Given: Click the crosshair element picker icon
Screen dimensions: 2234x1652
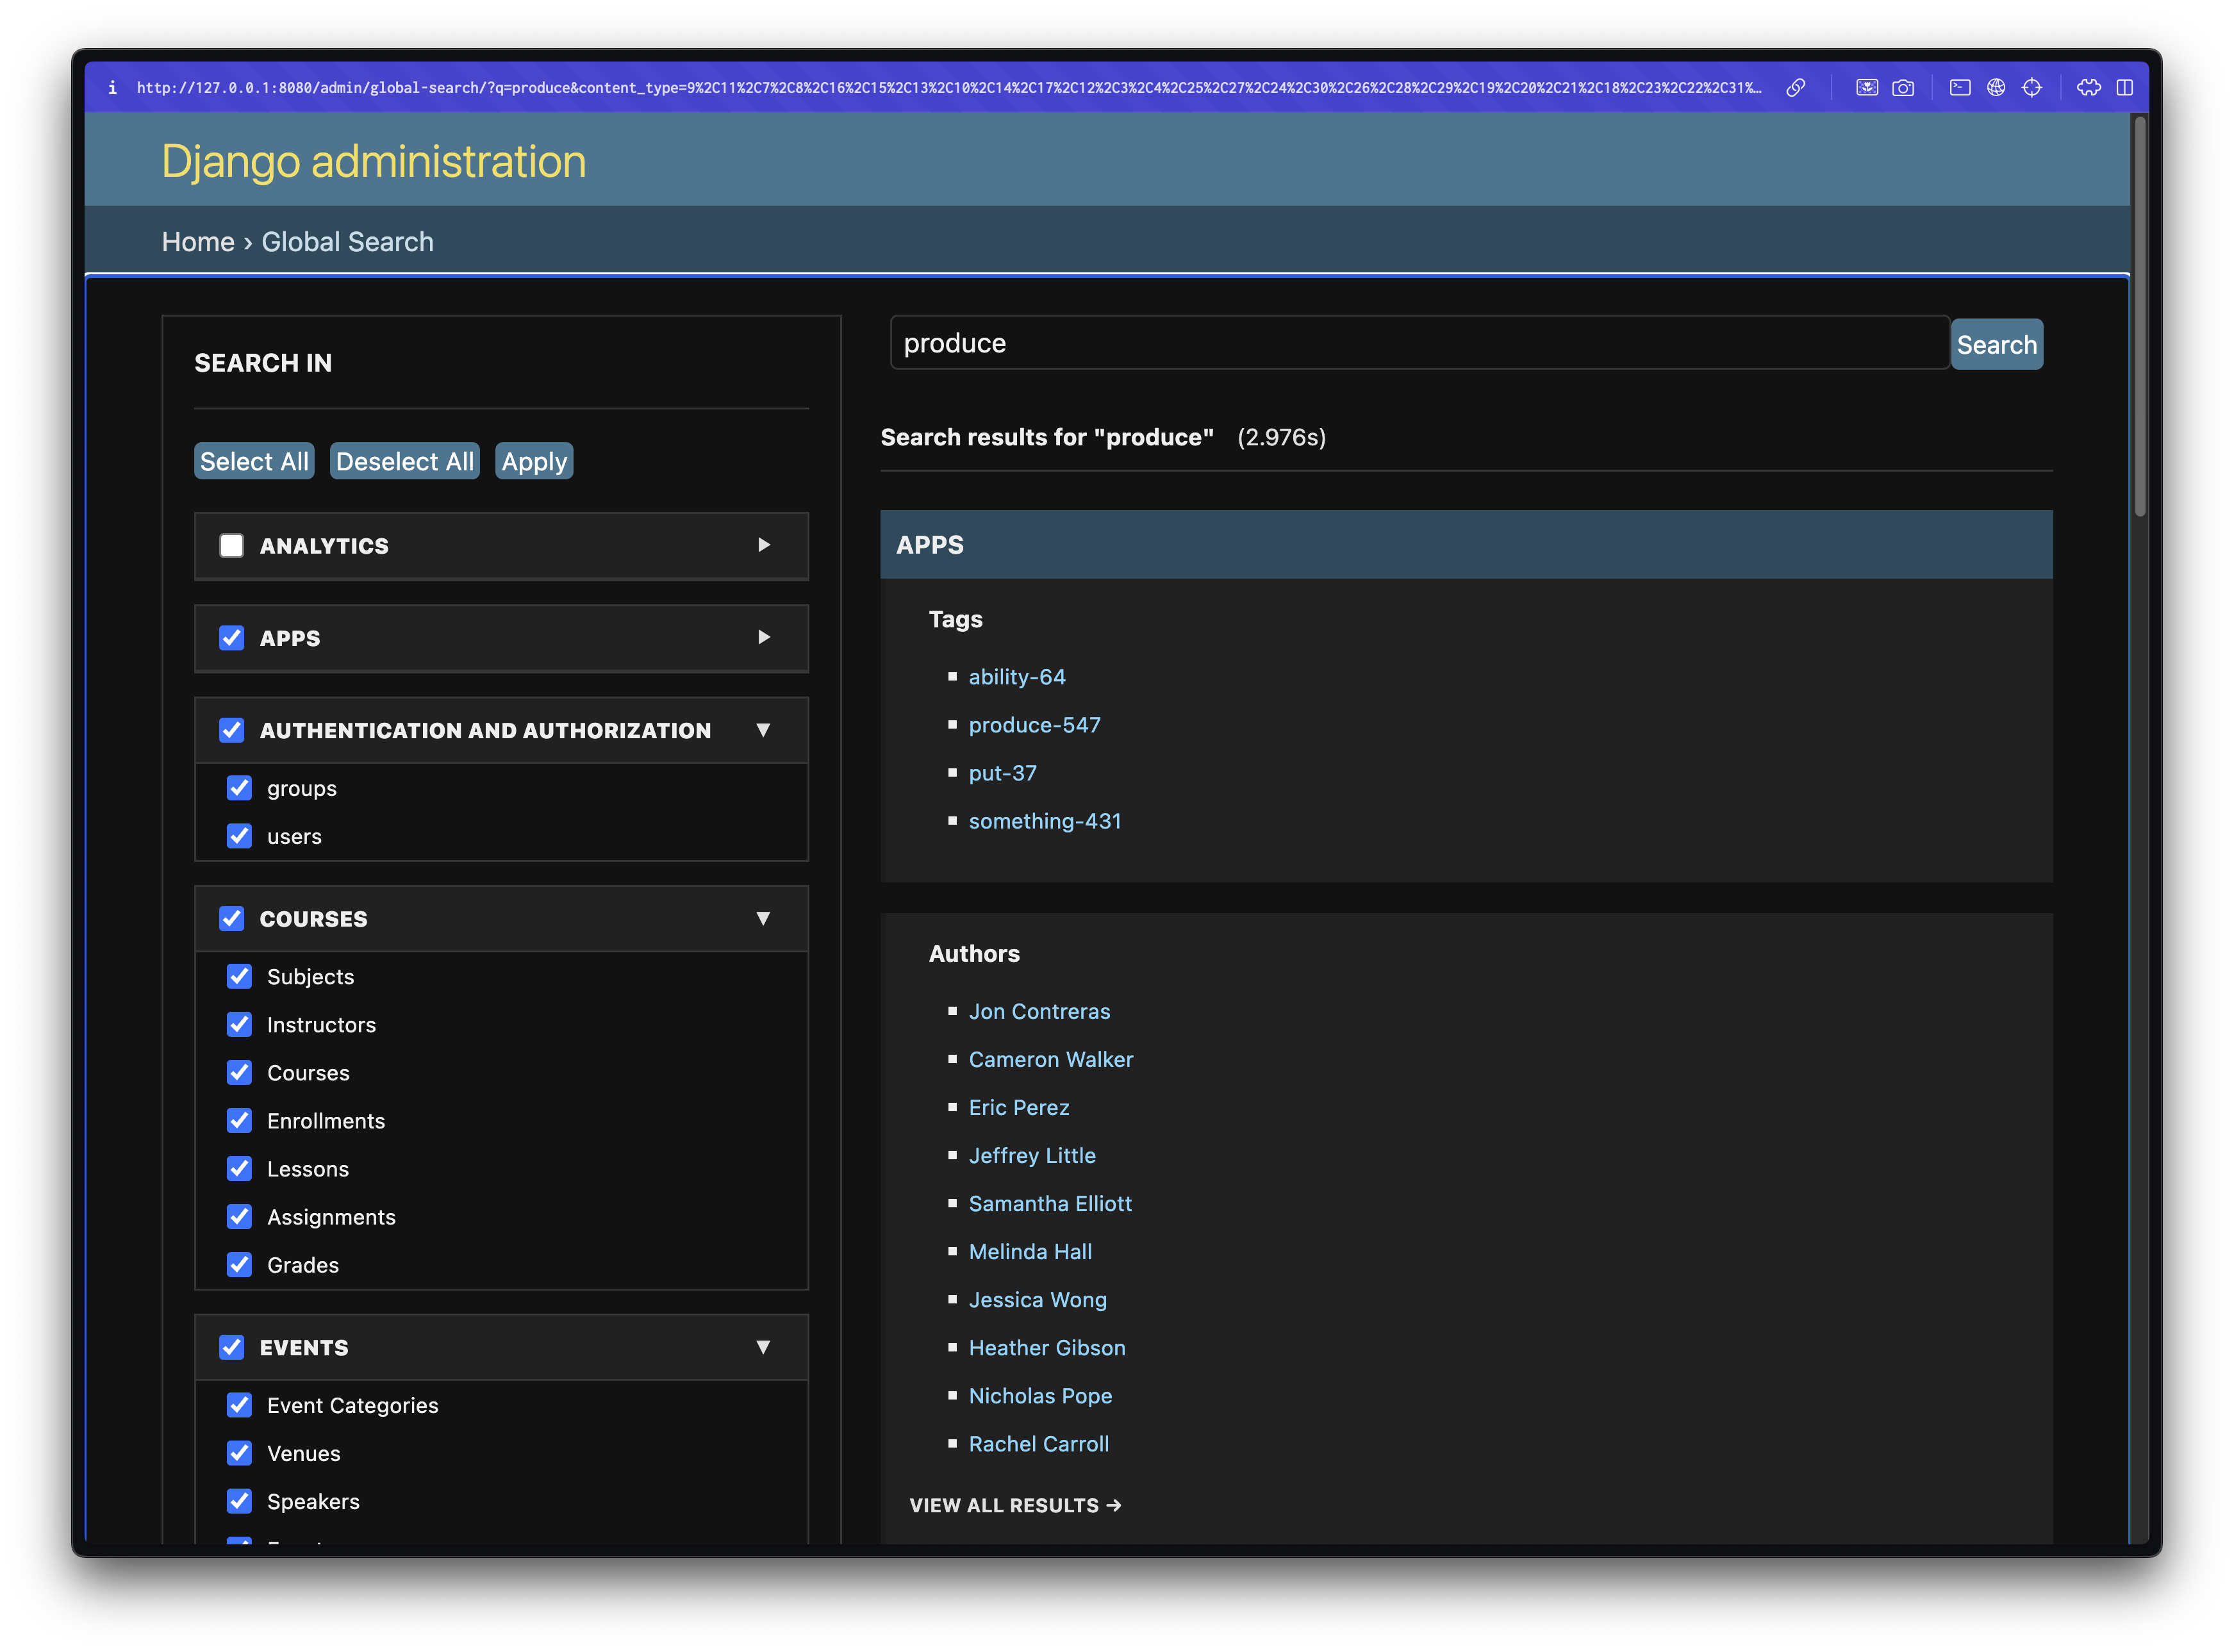Looking at the screenshot, I should pos(2032,88).
